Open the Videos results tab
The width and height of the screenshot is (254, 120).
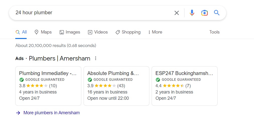click(x=98, y=32)
